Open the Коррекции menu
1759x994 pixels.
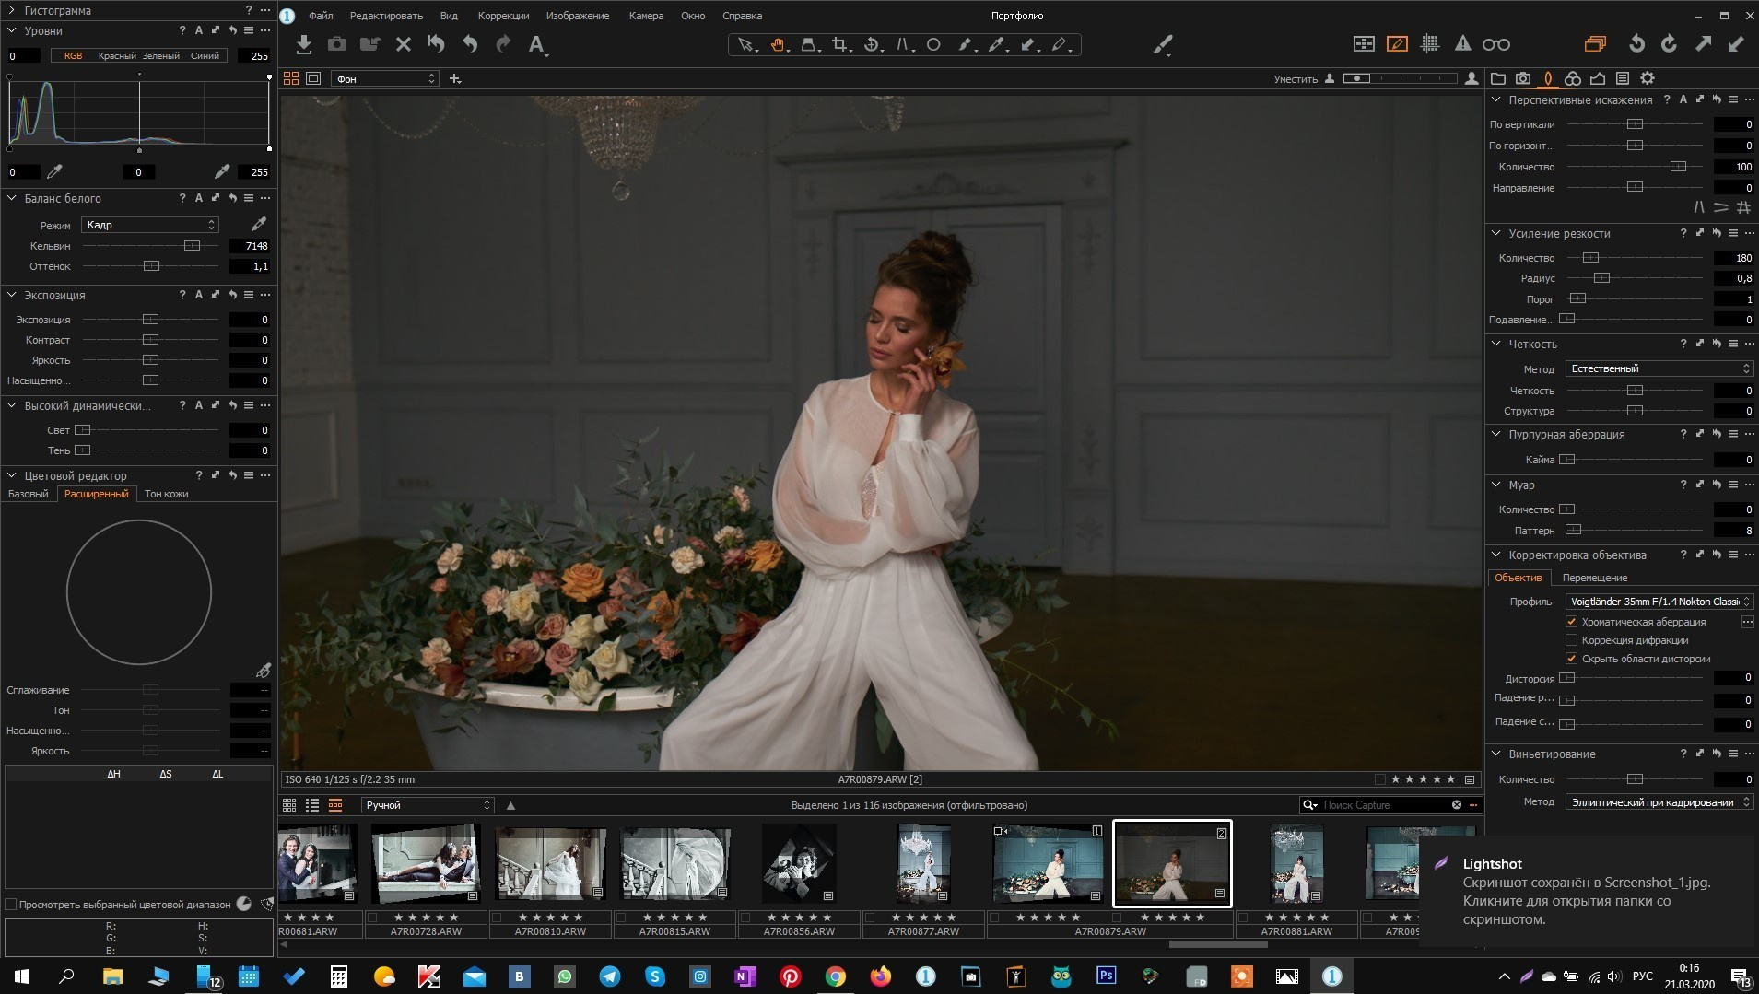coord(503,16)
